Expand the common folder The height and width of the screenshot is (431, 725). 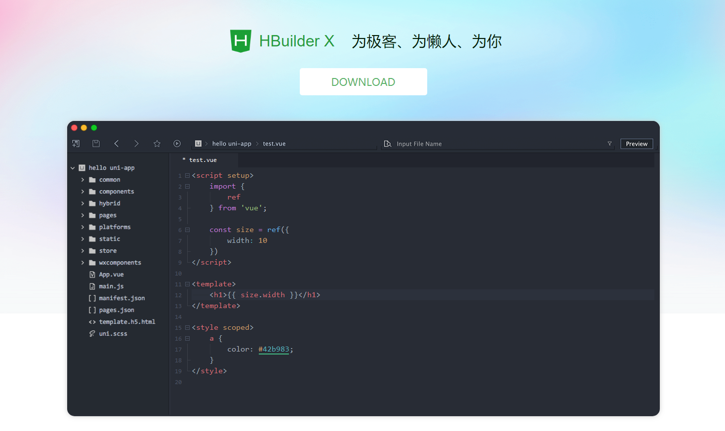click(82, 180)
